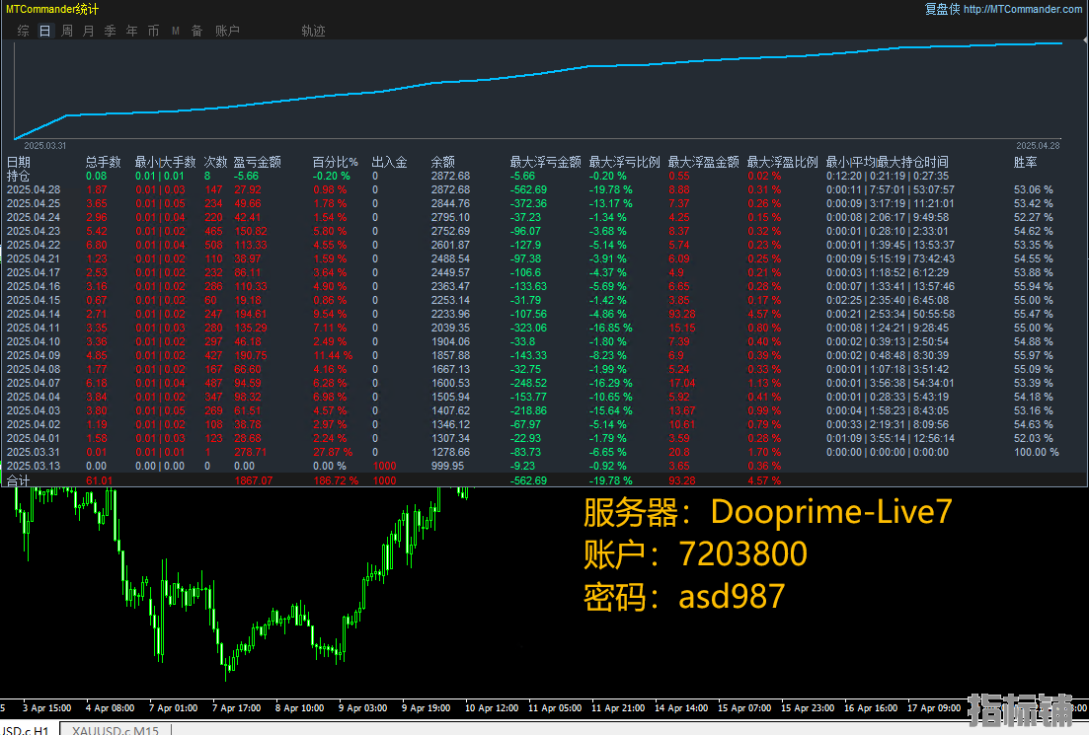Click the 复盘侠 label

click(x=942, y=9)
